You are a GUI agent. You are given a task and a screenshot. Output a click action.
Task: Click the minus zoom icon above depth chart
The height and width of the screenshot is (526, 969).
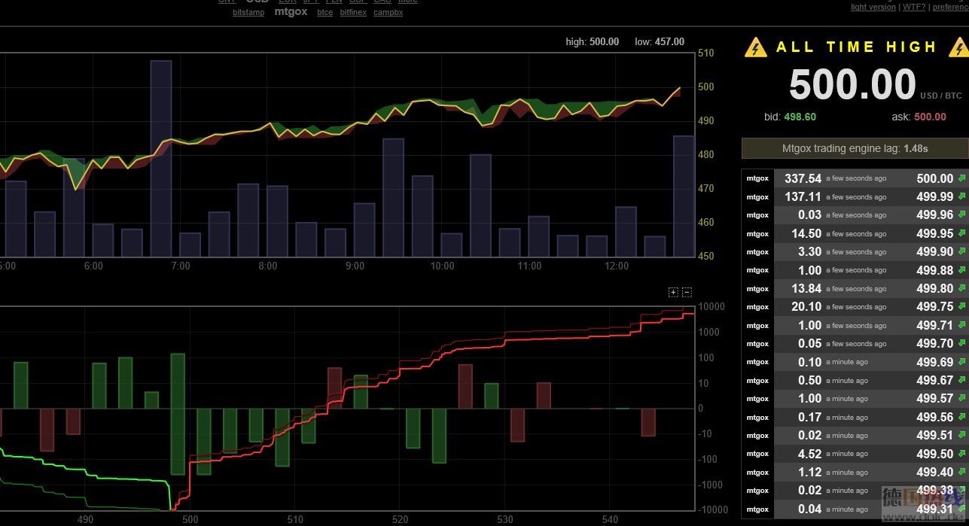point(687,292)
